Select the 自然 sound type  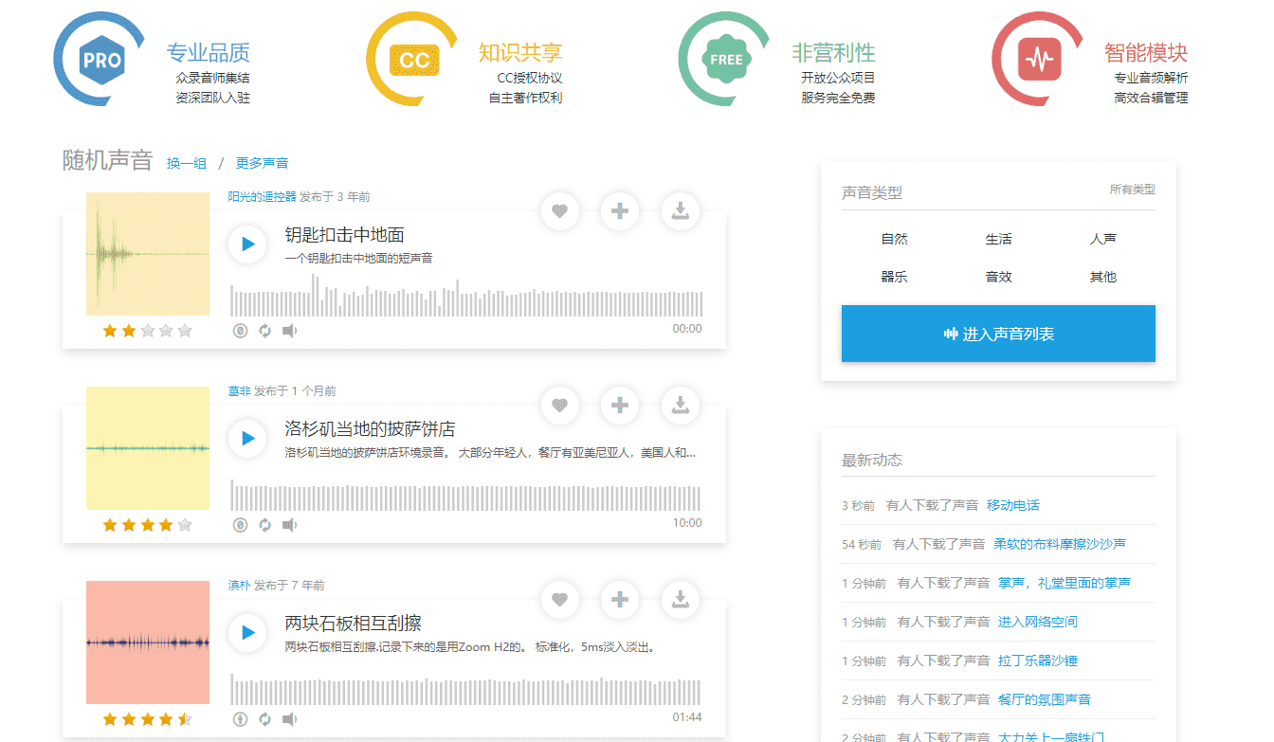point(894,239)
